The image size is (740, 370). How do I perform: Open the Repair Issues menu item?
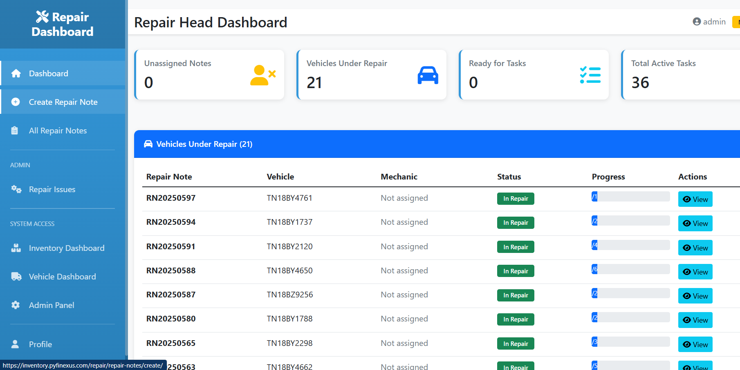(52, 189)
